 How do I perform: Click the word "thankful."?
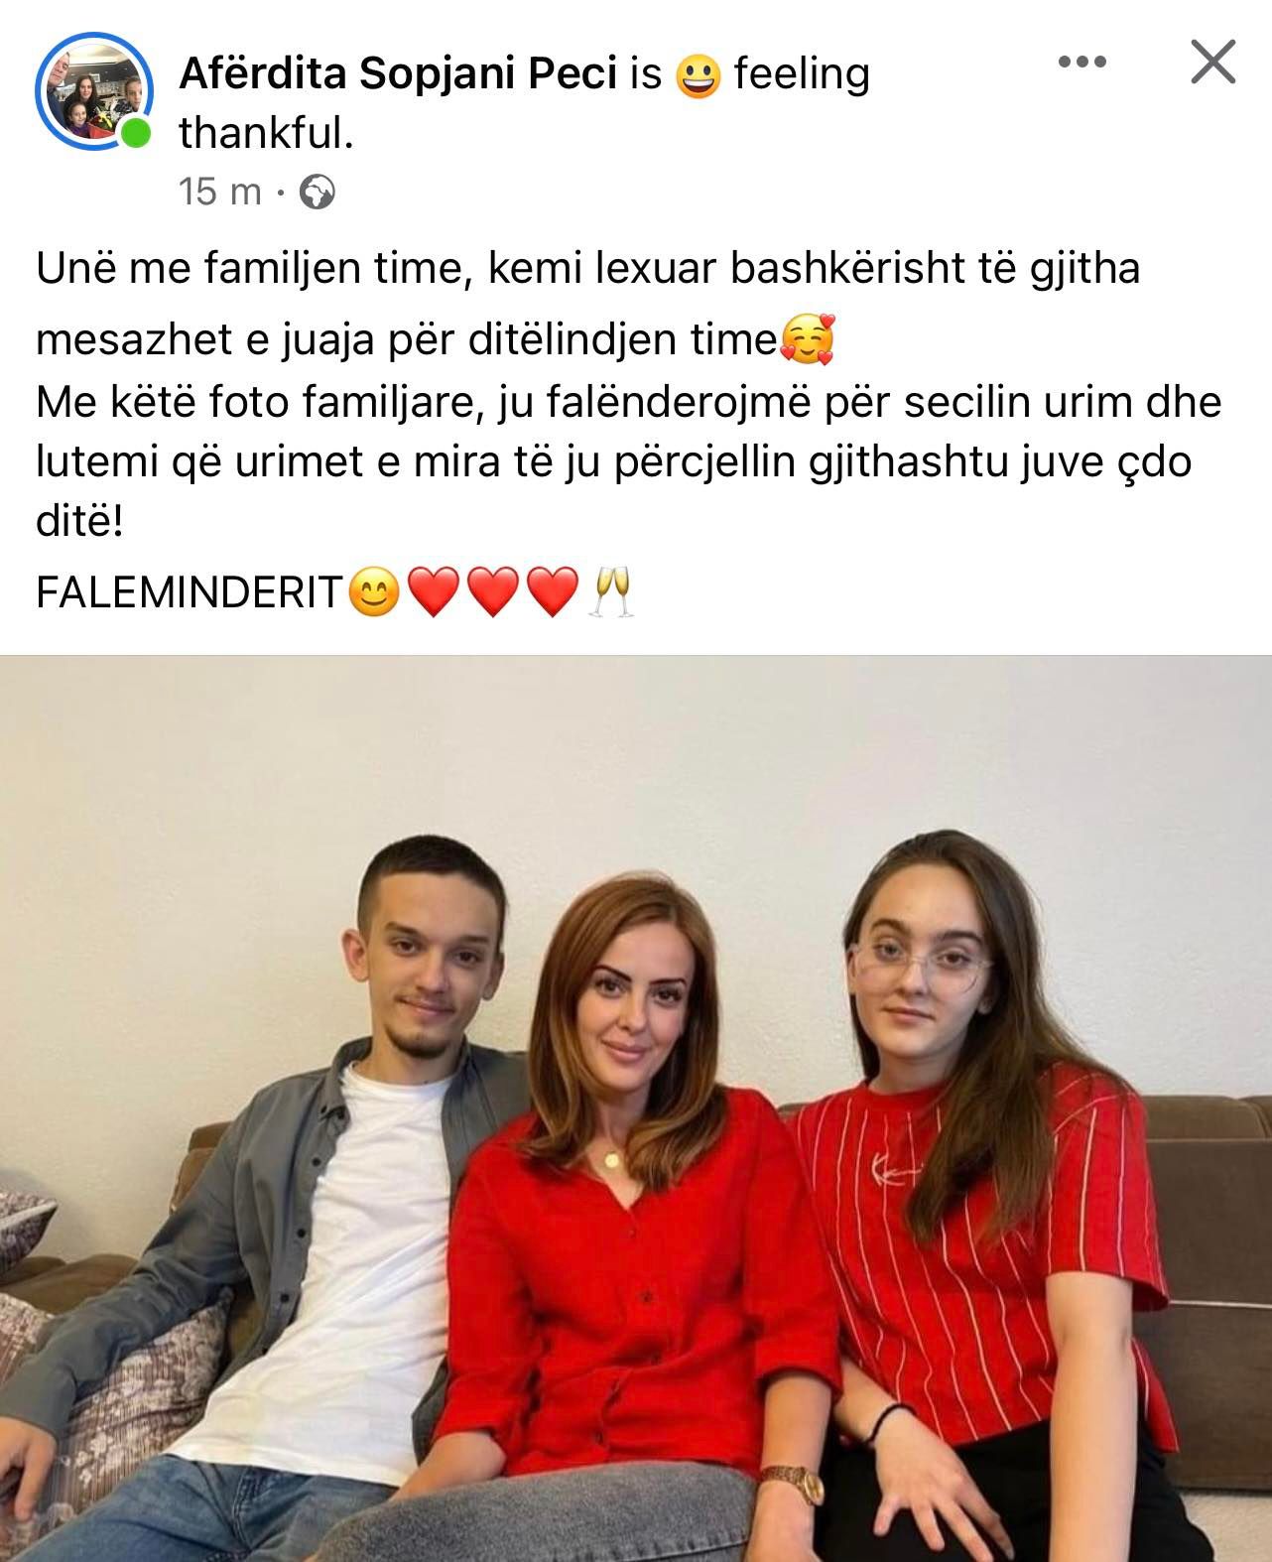266,133
